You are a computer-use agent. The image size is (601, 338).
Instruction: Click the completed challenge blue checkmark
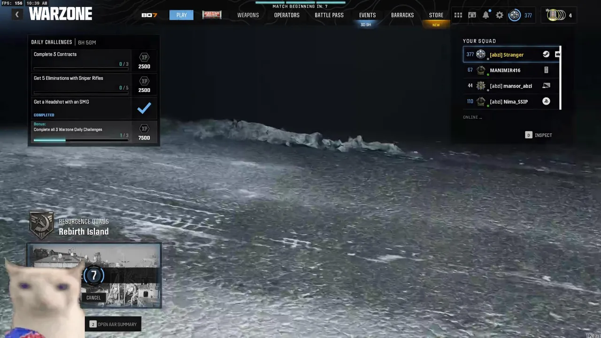pyautogui.click(x=144, y=108)
